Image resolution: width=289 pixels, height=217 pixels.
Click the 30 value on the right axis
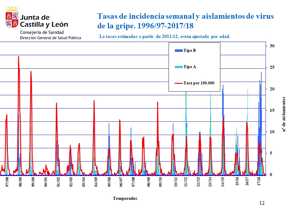coord(272,46)
